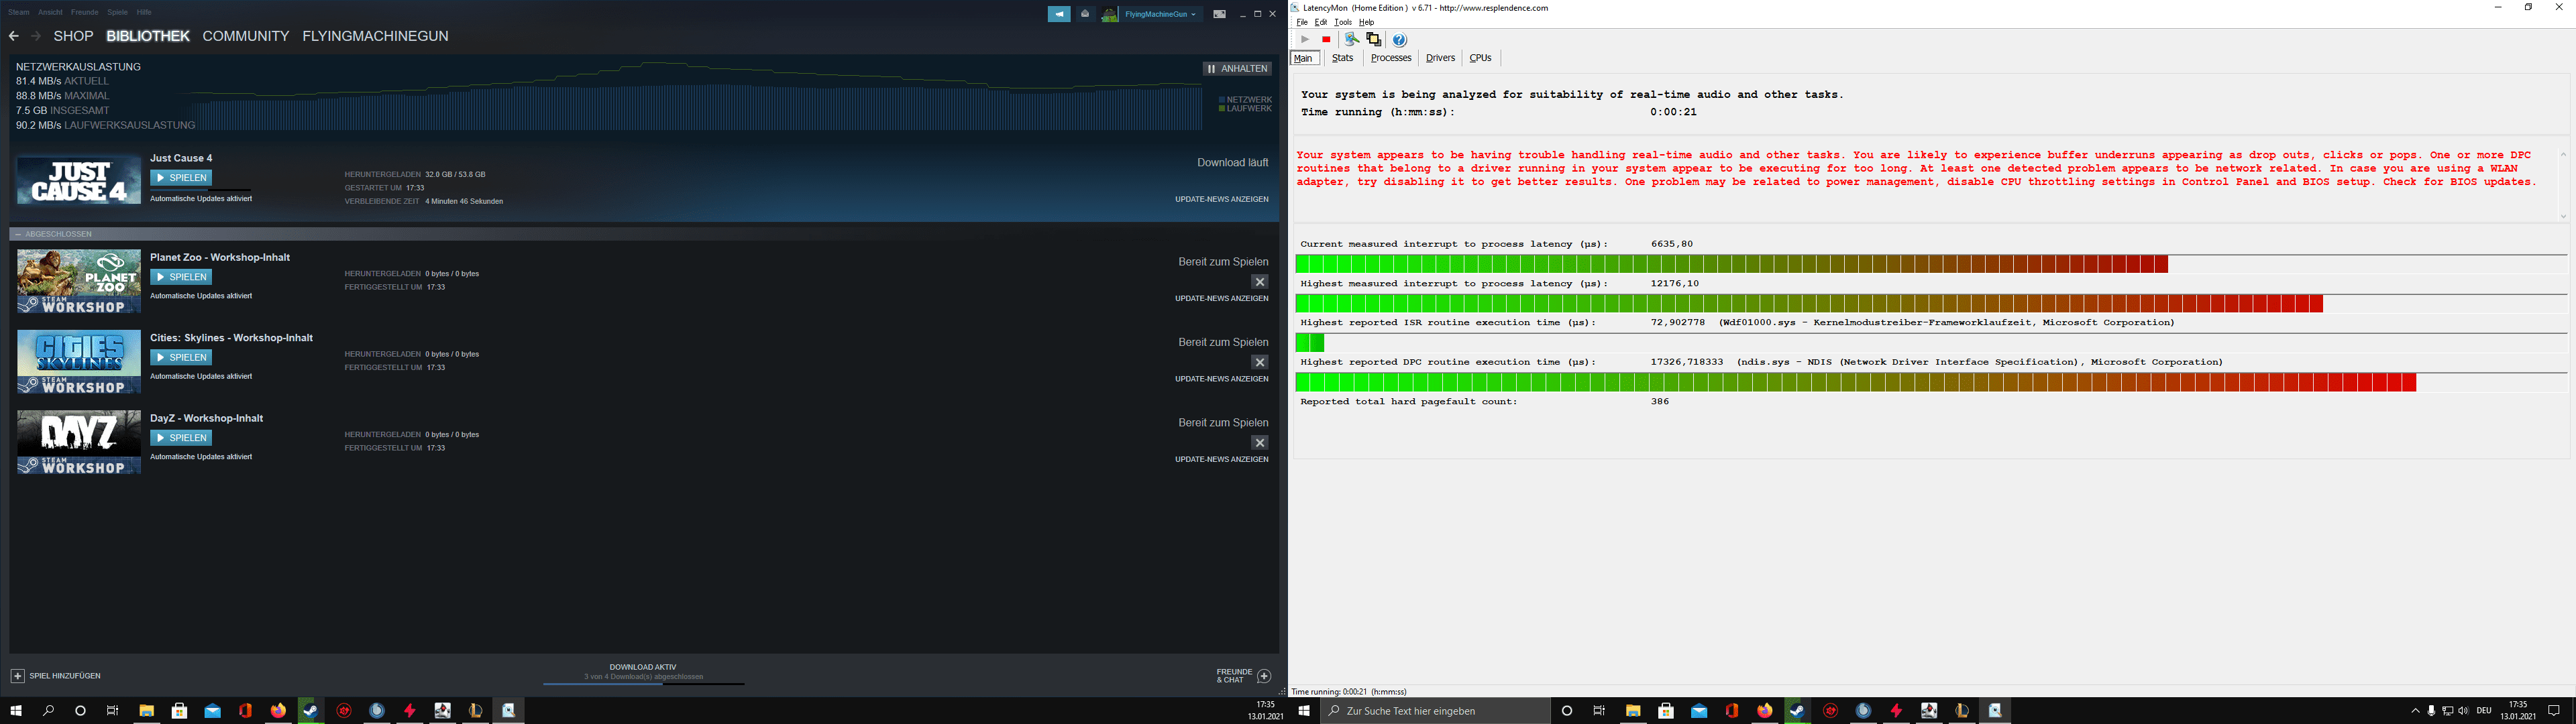Screen dimensions: 2576x724
Task: Open the LatencyMon Edit menu
Action: tap(1321, 22)
